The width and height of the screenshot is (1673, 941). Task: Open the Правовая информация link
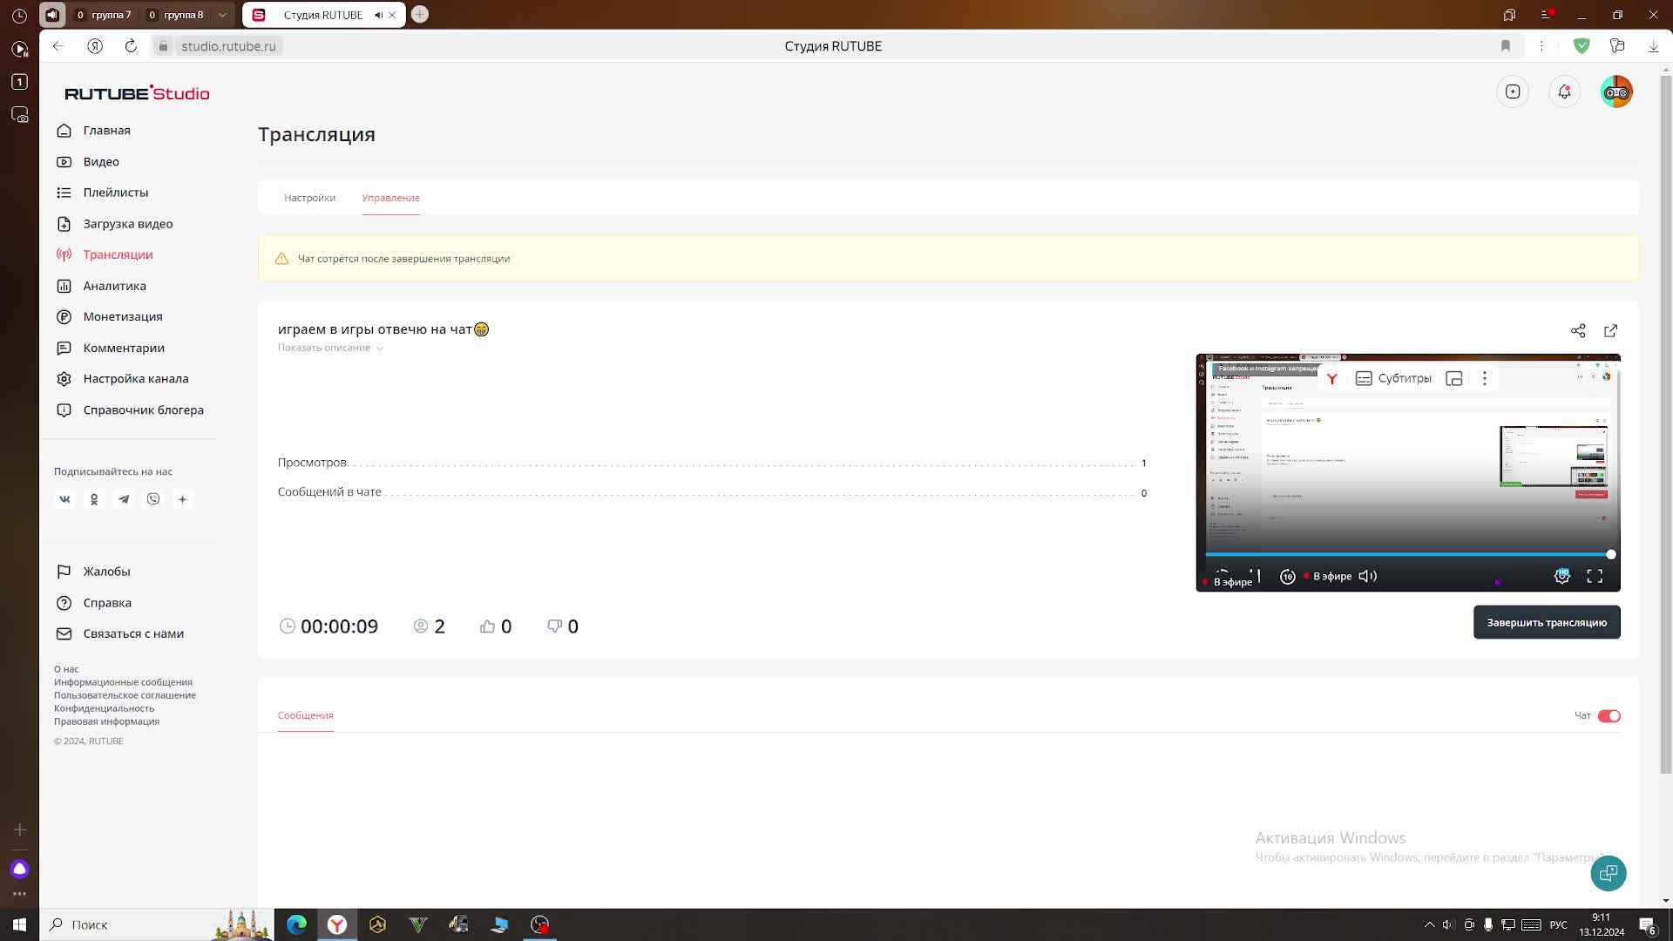pyautogui.click(x=106, y=721)
